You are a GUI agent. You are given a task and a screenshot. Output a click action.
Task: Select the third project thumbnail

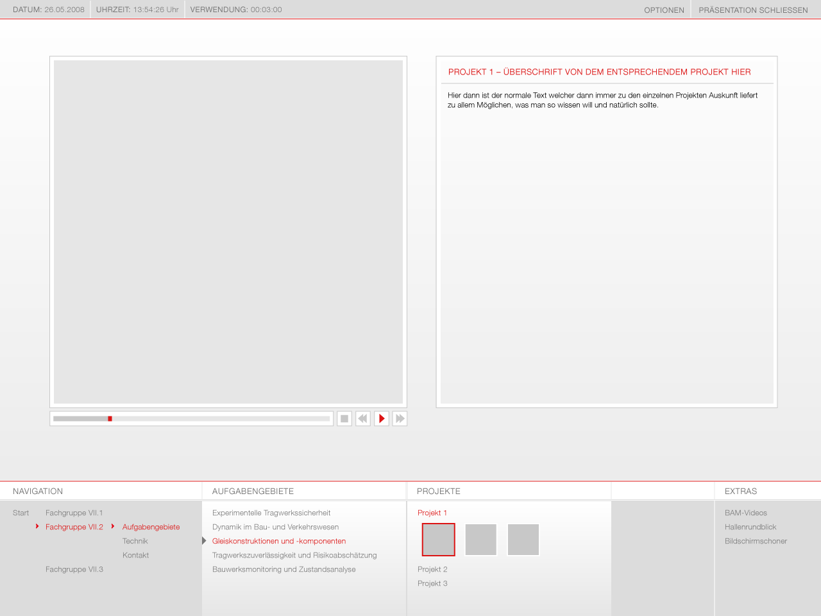click(523, 540)
